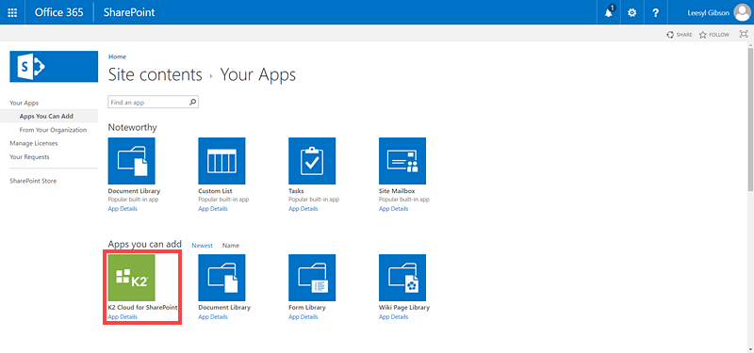Open the notifications bell
The width and height of the screenshot is (754, 353).
click(609, 12)
